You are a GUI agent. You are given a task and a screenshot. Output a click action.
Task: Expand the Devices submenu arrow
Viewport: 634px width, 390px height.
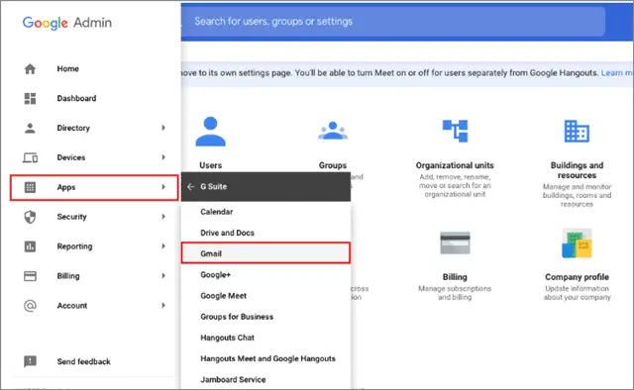tap(163, 157)
